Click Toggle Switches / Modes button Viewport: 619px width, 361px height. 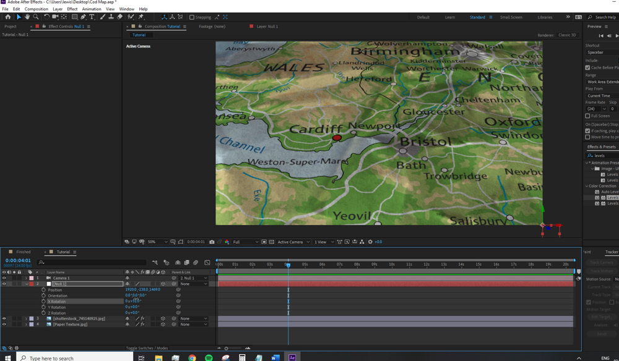click(x=147, y=348)
